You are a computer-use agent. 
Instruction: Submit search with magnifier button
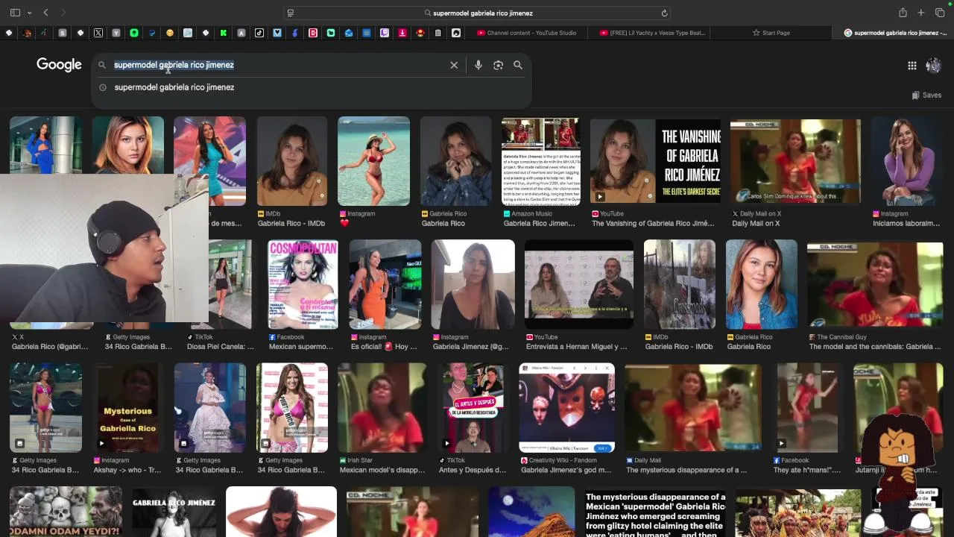pos(518,65)
